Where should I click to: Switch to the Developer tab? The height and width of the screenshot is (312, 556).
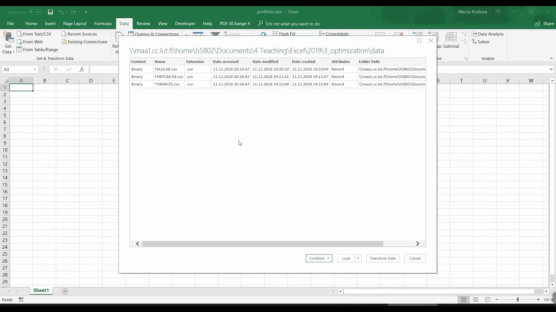(x=185, y=23)
